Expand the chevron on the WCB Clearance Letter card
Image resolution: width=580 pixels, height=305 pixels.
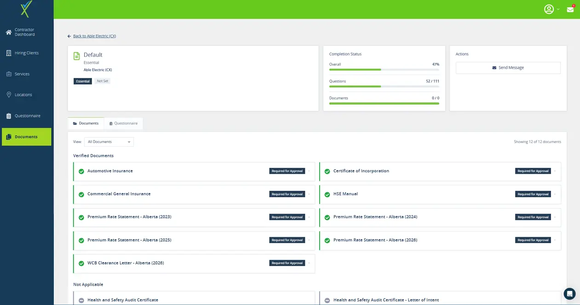coord(309,263)
